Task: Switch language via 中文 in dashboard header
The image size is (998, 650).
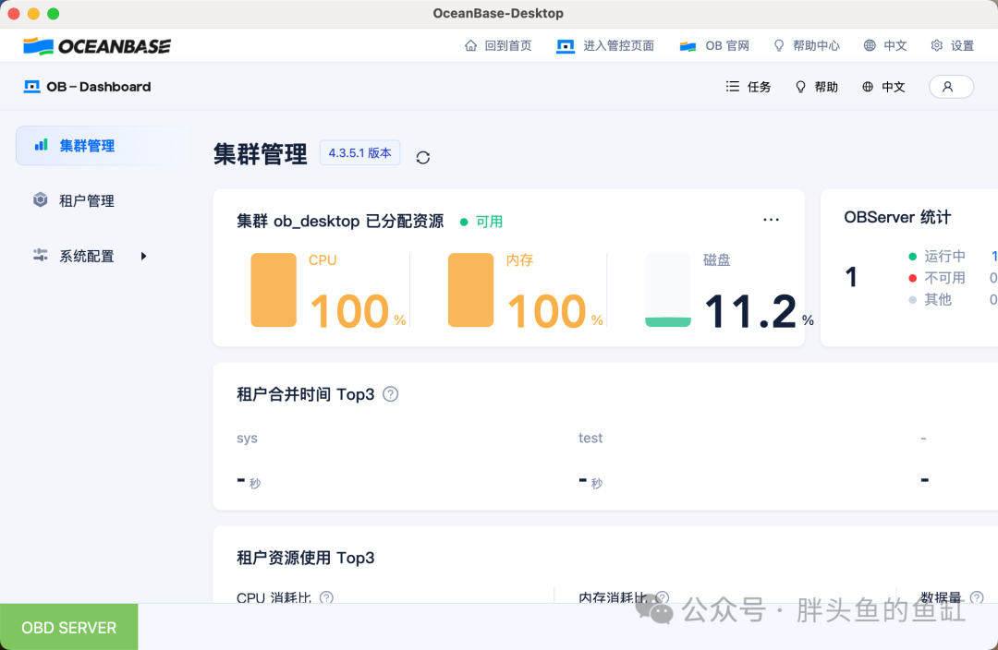Action: pyautogui.click(x=883, y=87)
